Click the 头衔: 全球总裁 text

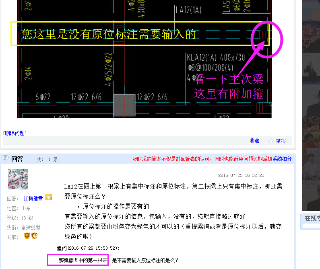pyautogui.click(x=23, y=228)
